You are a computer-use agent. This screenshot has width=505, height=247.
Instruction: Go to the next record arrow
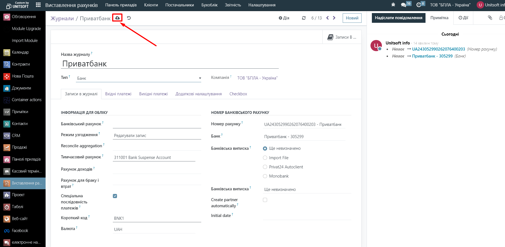point(334,18)
